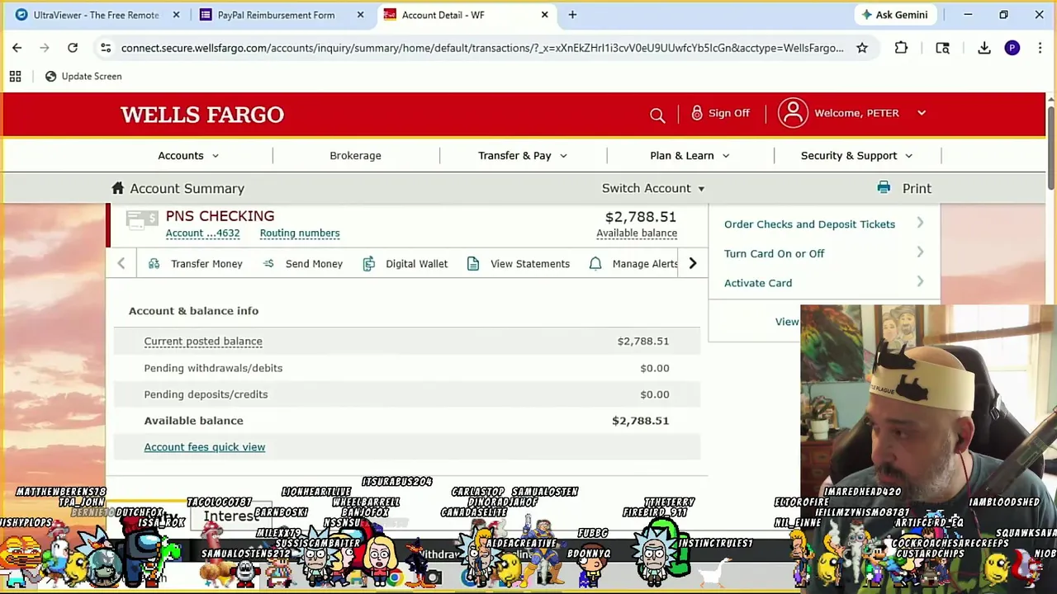Click the Manage Alerts bell action
The width and height of the screenshot is (1057, 594).
pyautogui.click(x=633, y=263)
